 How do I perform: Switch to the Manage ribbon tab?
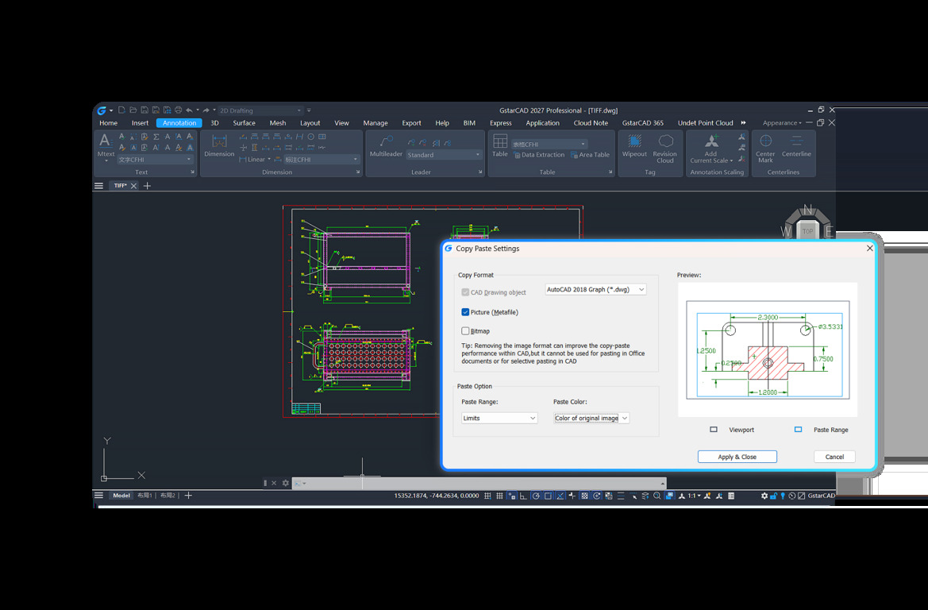tap(375, 123)
